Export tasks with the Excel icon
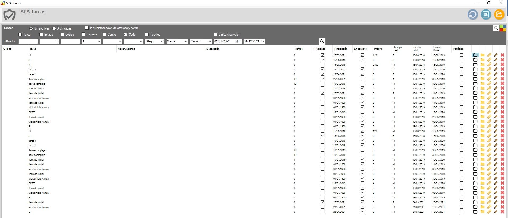Image resolution: width=508 pixels, height=218 pixels. click(x=486, y=14)
